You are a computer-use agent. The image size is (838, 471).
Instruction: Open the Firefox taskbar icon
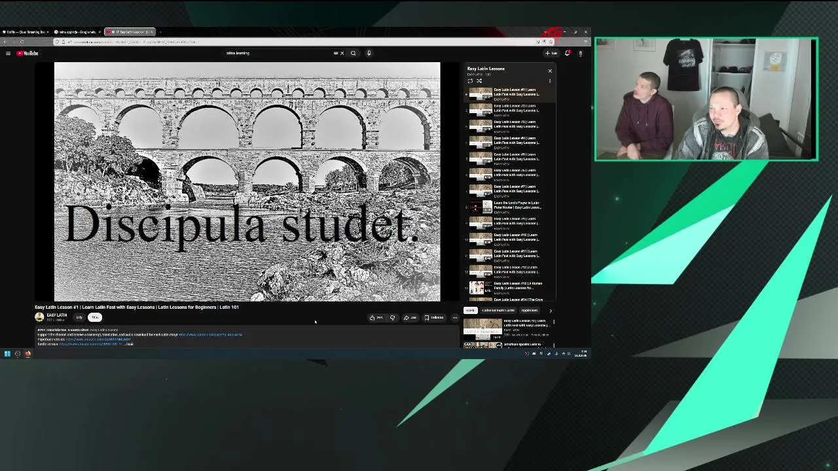click(x=27, y=354)
